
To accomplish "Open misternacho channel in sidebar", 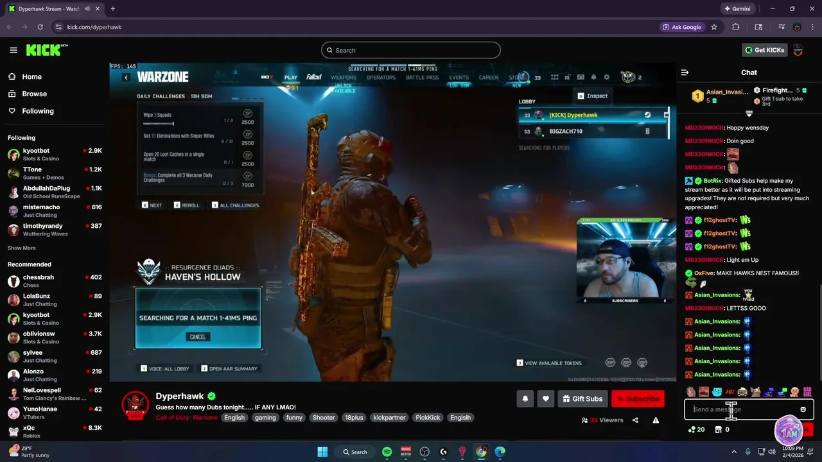I will coord(55,211).
